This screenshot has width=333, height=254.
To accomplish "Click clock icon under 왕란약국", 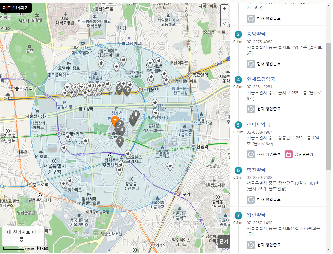I will click(x=251, y=245).
